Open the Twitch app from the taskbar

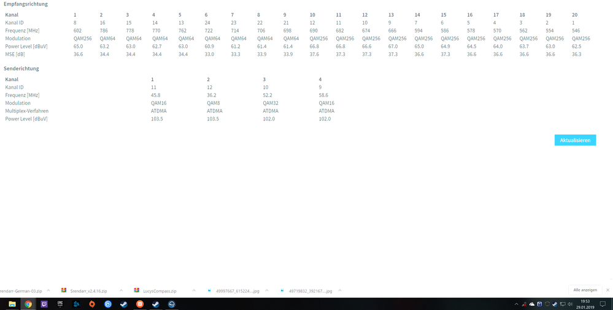(44, 304)
